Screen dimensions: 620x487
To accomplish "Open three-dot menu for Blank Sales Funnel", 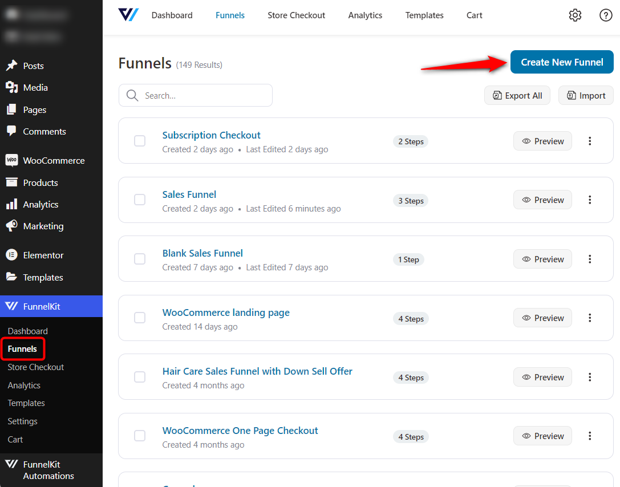I will pyautogui.click(x=590, y=259).
